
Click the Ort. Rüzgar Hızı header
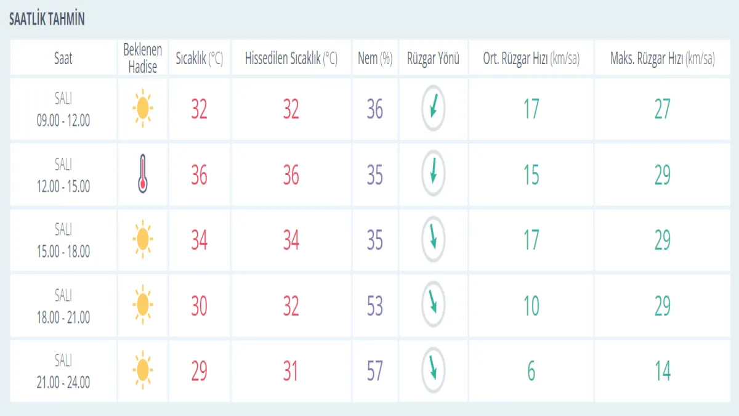531,59
